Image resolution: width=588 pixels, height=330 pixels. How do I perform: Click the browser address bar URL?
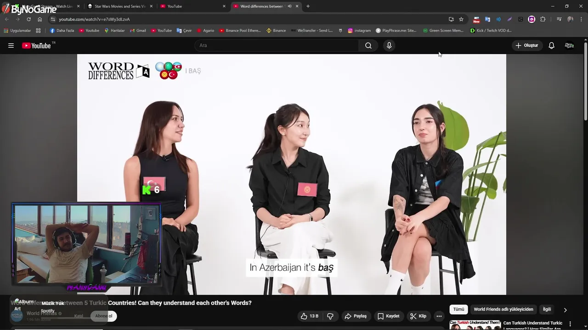[94, 19]
